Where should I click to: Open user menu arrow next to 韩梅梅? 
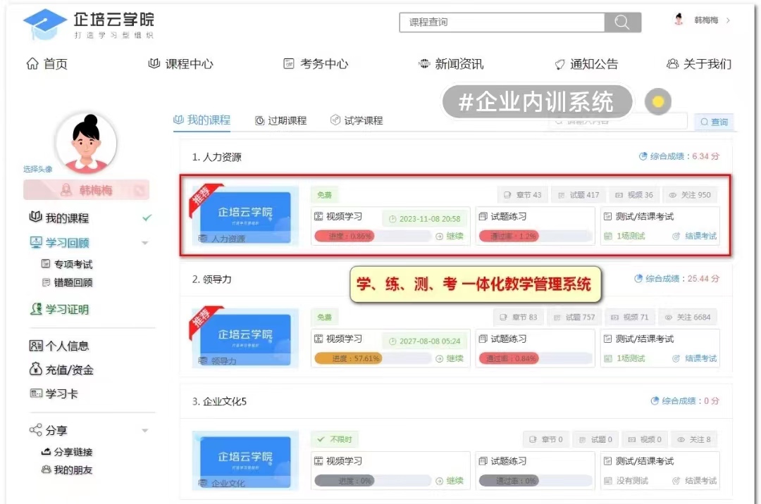coord(728,20)
